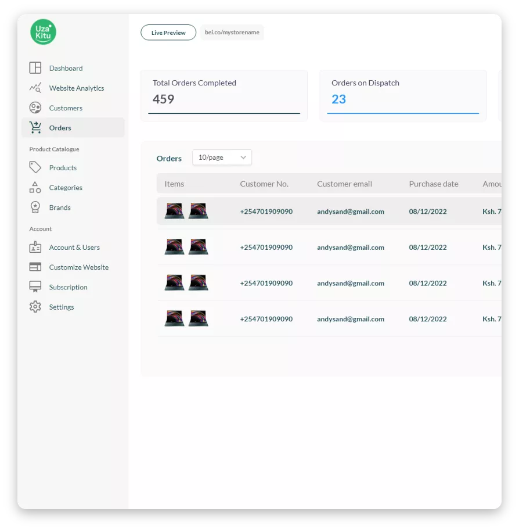Select the Dashboard icon in sidebar
Image resolution: width=519 pixels, height=530 pixels.
click(x=35, y=68)
